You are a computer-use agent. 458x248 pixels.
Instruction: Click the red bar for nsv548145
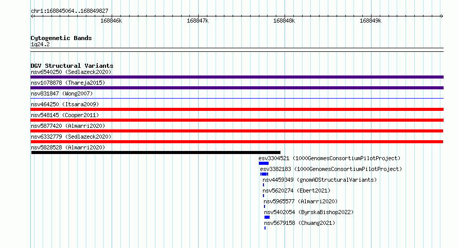237,120
